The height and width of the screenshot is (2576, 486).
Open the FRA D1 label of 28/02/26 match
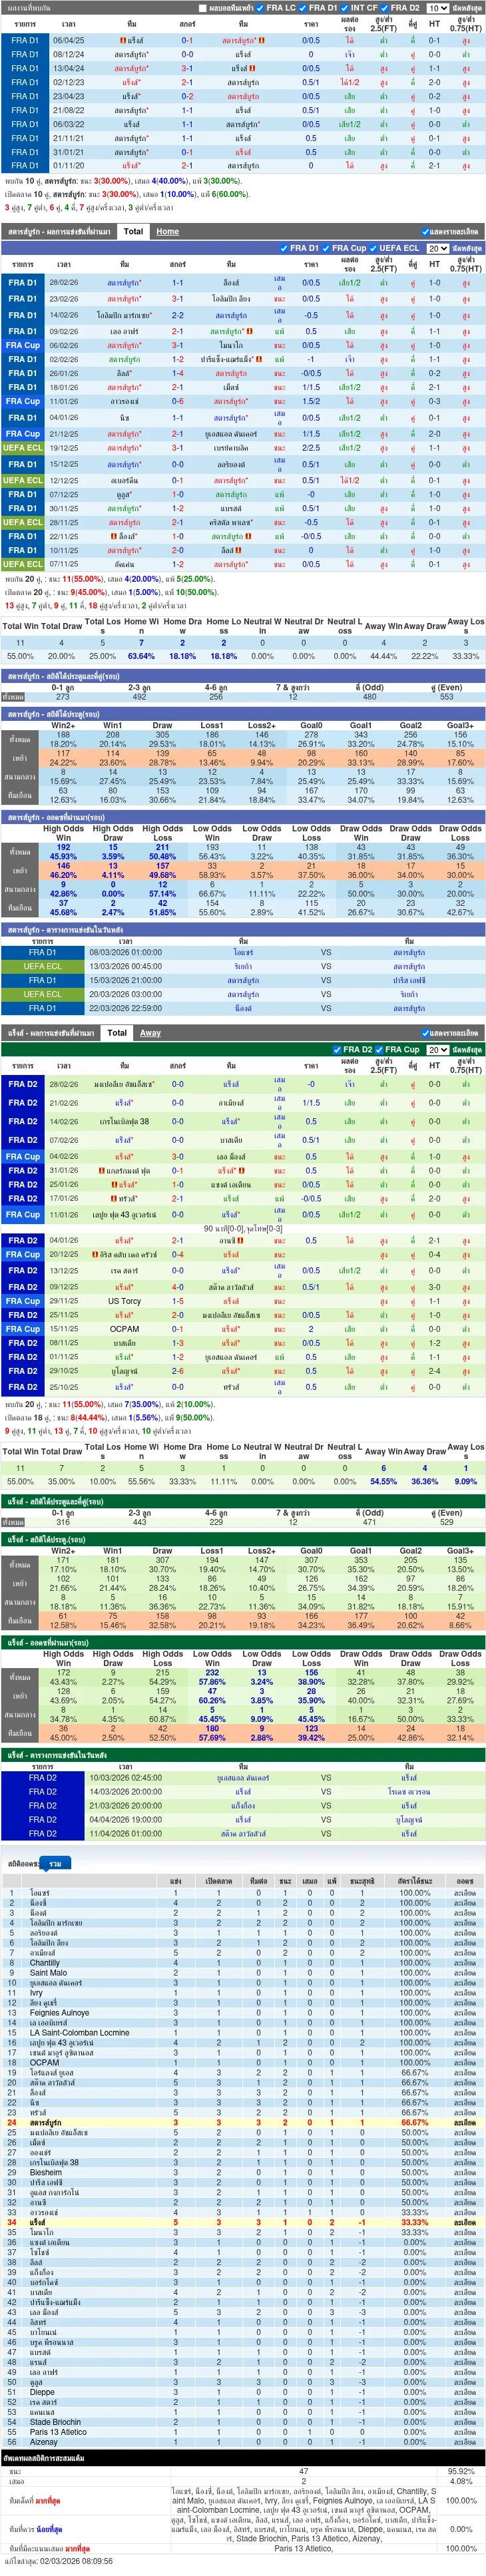click(22, 283)
